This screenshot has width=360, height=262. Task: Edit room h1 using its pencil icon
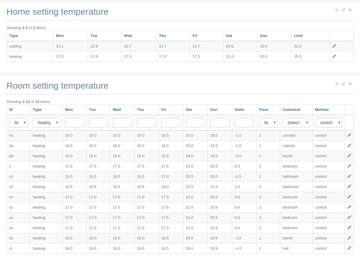pos(349,135)
